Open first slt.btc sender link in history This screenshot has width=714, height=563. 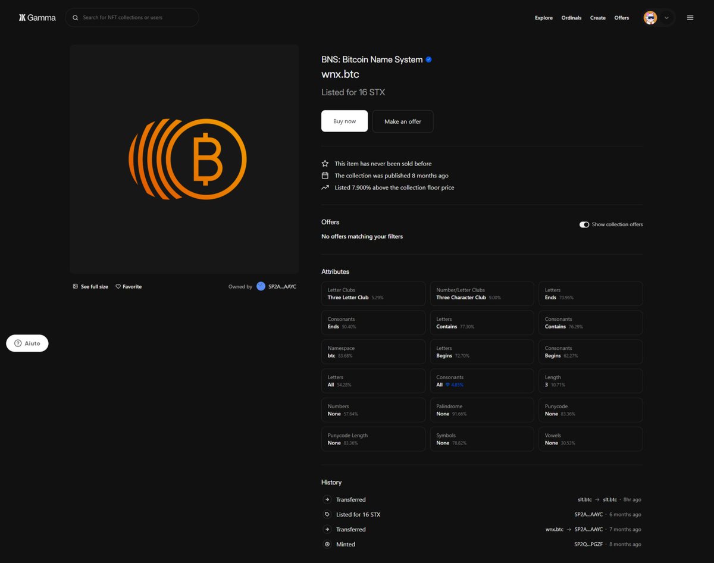[585, 500]
